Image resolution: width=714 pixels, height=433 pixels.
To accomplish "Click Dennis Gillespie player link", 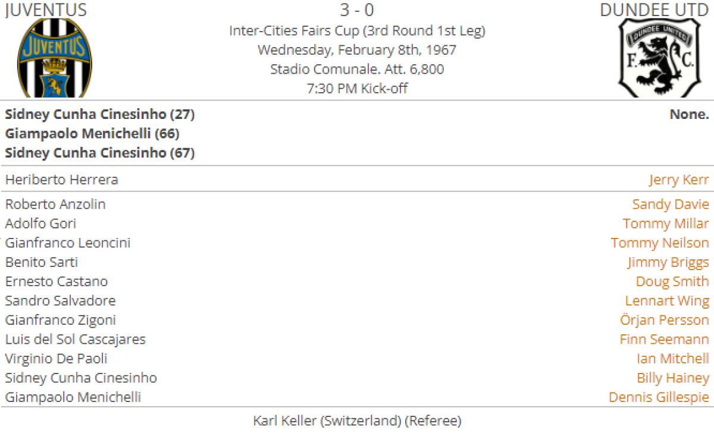I will point(659,397).
